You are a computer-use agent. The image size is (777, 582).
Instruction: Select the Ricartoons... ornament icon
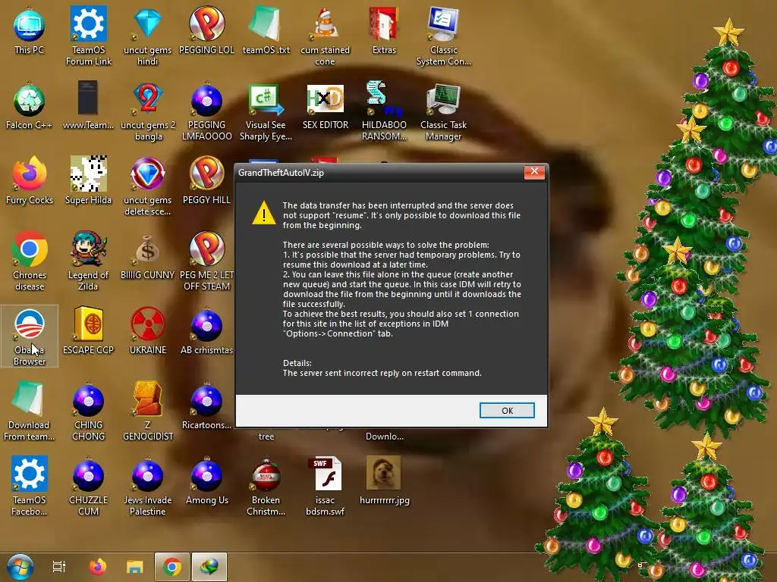pos(206,407)
